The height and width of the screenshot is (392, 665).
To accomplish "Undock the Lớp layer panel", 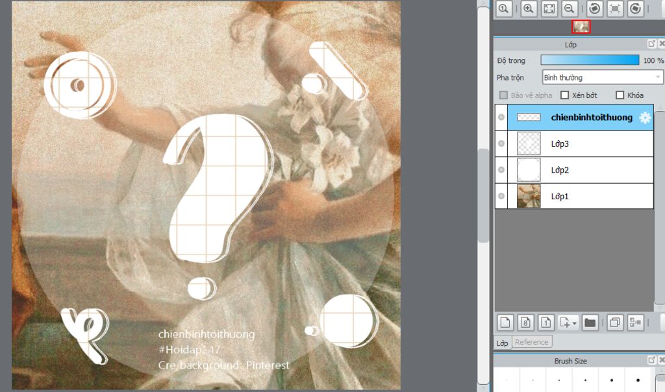I will point(652,43).
